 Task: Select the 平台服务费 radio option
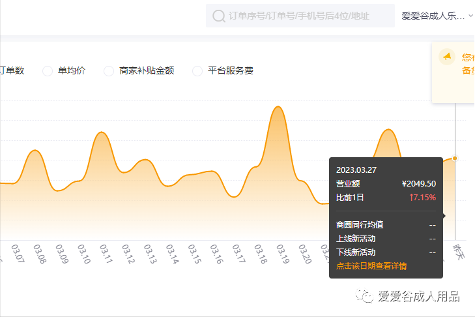197,71
